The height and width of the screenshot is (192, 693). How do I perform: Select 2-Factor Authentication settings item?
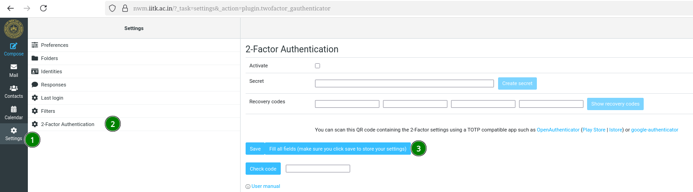(68, 124)
